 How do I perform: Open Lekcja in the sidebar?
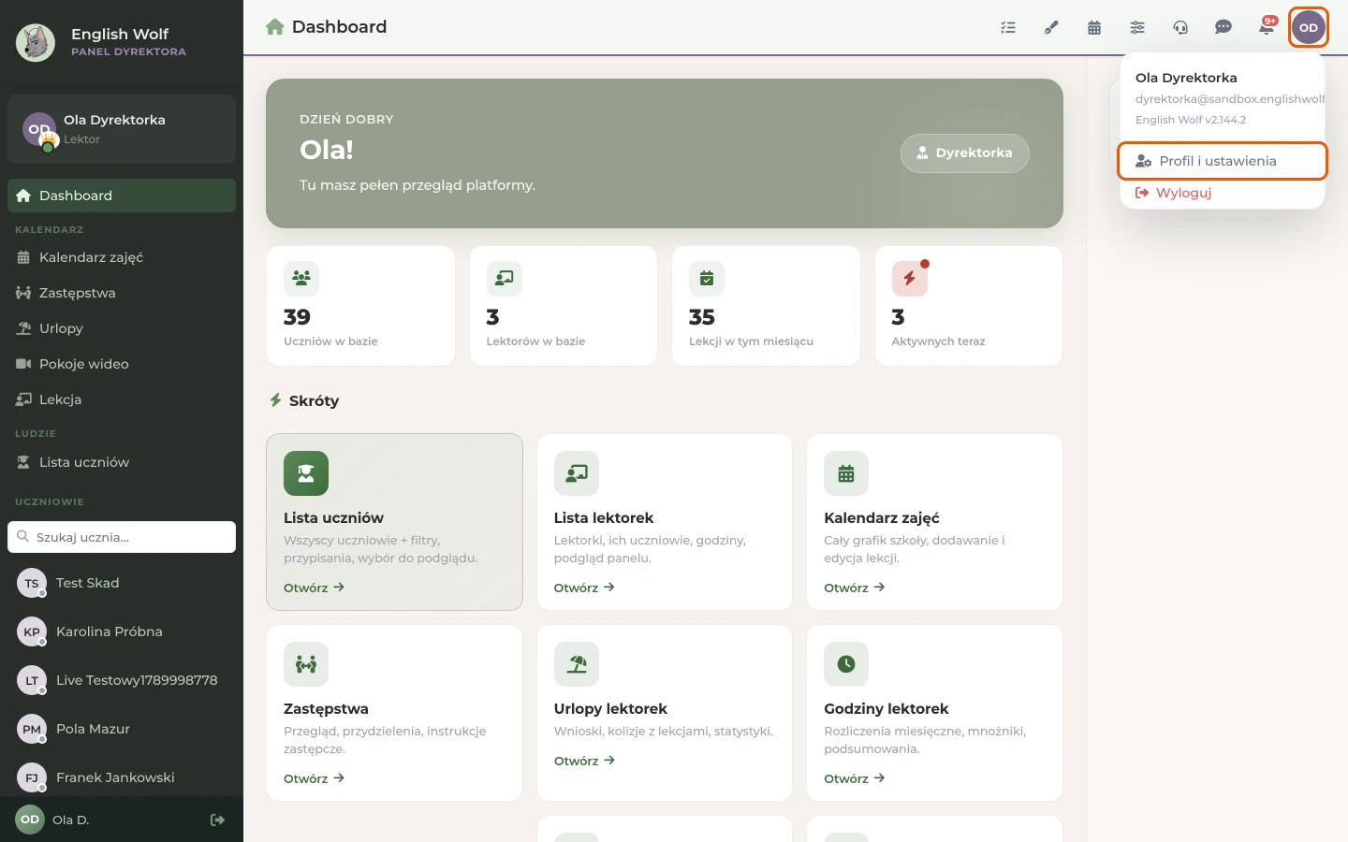click(122, 399)
